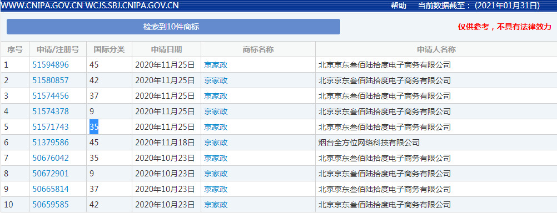Click date 2020年11月25日 in row 51594896
The width and height of the screenshot is (557, 213).
(x=165, y=65)
